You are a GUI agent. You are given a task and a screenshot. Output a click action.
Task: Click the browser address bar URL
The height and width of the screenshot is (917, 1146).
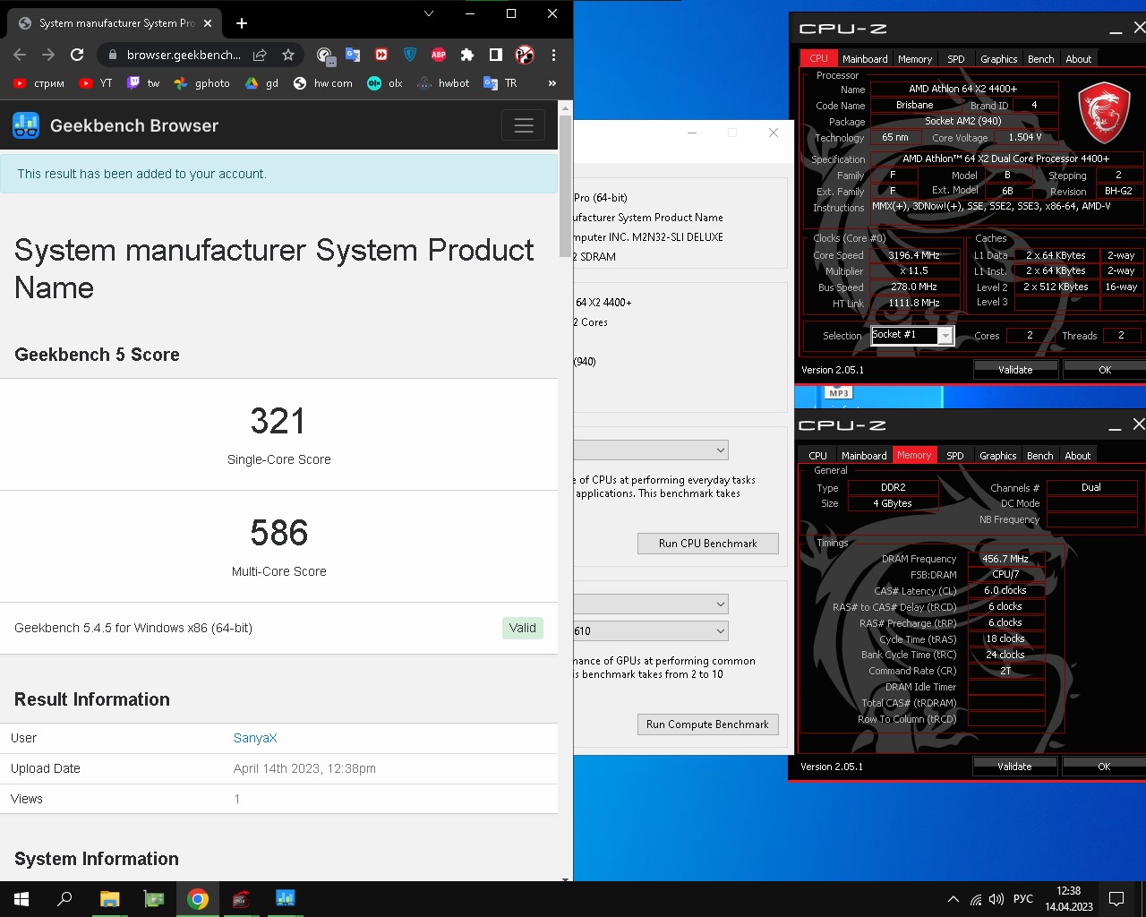point(184,55)
